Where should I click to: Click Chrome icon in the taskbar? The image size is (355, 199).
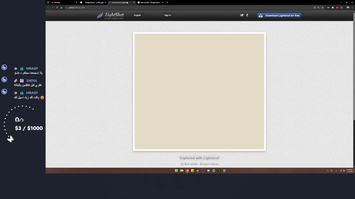point(187,171)
